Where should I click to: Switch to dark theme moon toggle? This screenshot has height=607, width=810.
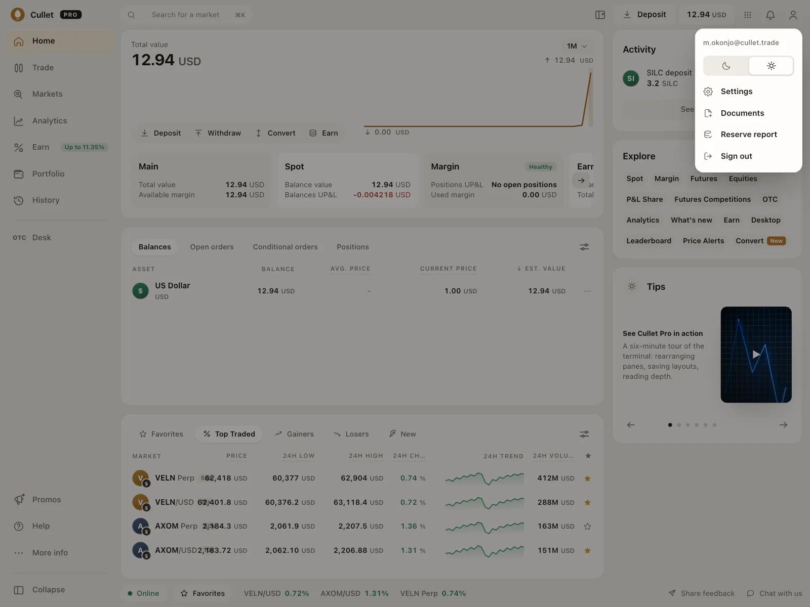pyautogui.click(x=726, y=66)
